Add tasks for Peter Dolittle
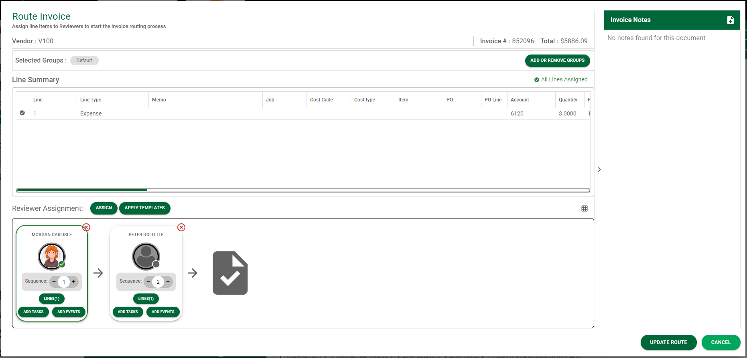 (x=128, y=312)
